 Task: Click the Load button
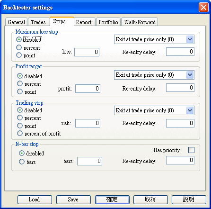[35, 200]
